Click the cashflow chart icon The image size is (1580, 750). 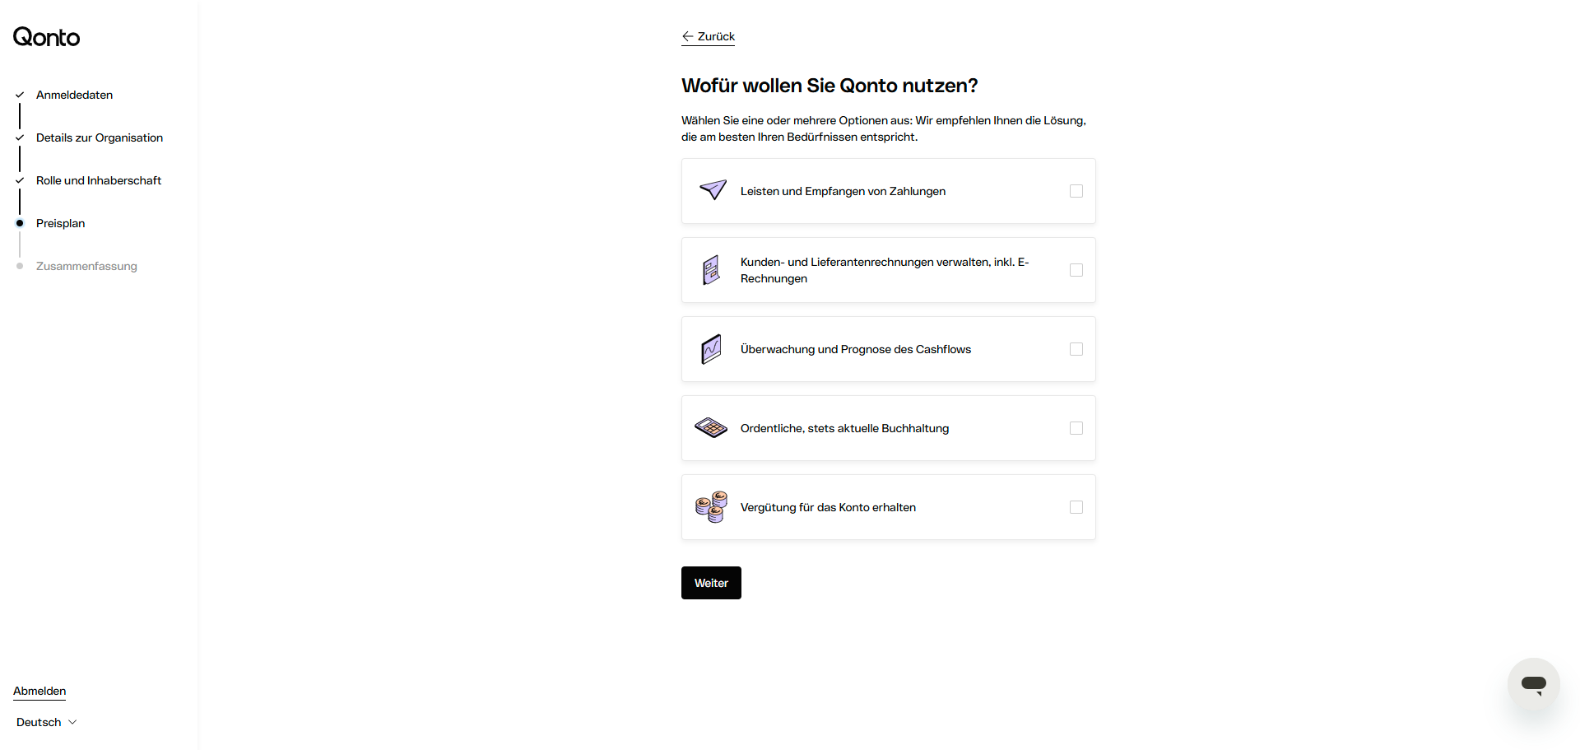(712, 349)
